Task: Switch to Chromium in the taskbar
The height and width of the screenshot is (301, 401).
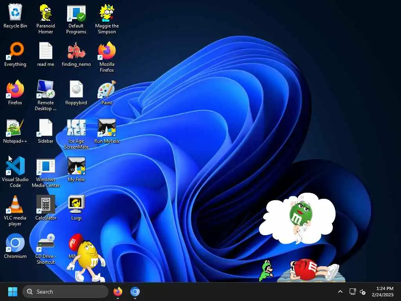Action: click(x=135, y=292)
